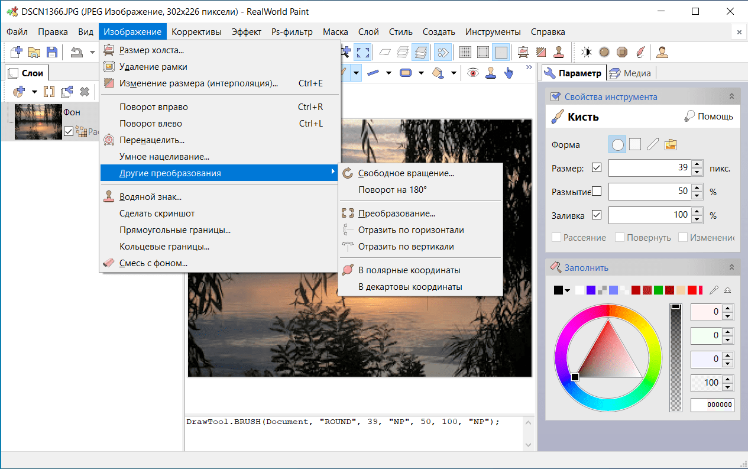Click the fit-to-window zoom icon with four corners
The width and height of the screenshot is (748, 469).
coord(362,52)
